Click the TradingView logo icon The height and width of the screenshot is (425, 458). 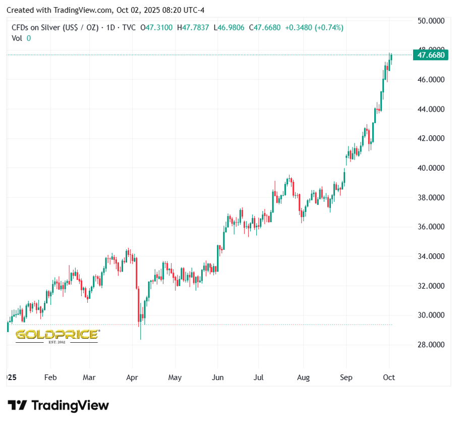pos(17,405)
